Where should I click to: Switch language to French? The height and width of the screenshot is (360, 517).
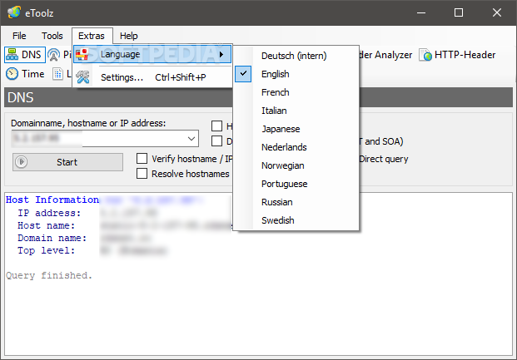pyautogui.click(x=296, y=92)
